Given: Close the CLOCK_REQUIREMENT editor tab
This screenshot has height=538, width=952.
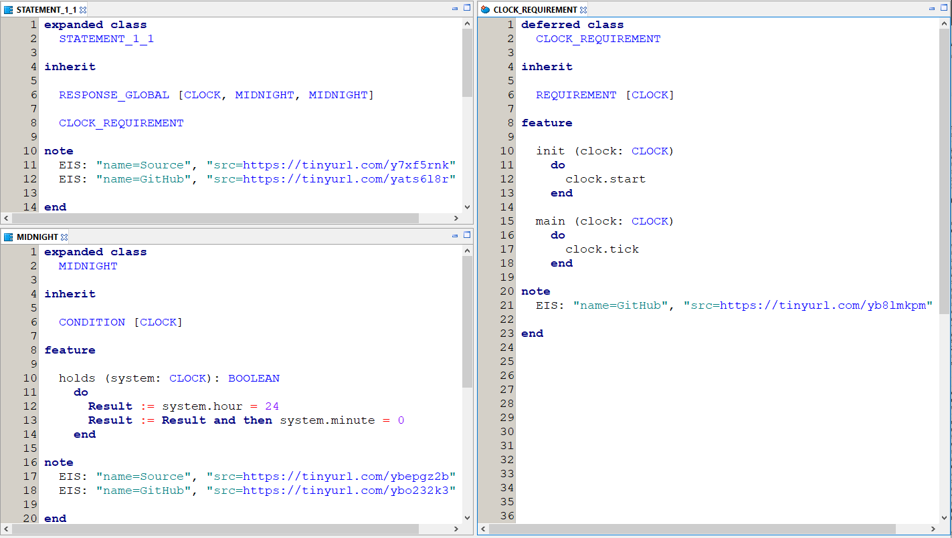Looking at the screenshot, I should [583, 10].
